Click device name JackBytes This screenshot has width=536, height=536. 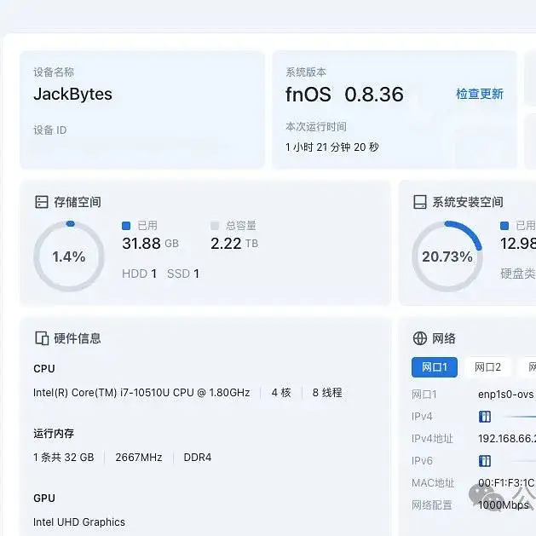coord(72,94)
